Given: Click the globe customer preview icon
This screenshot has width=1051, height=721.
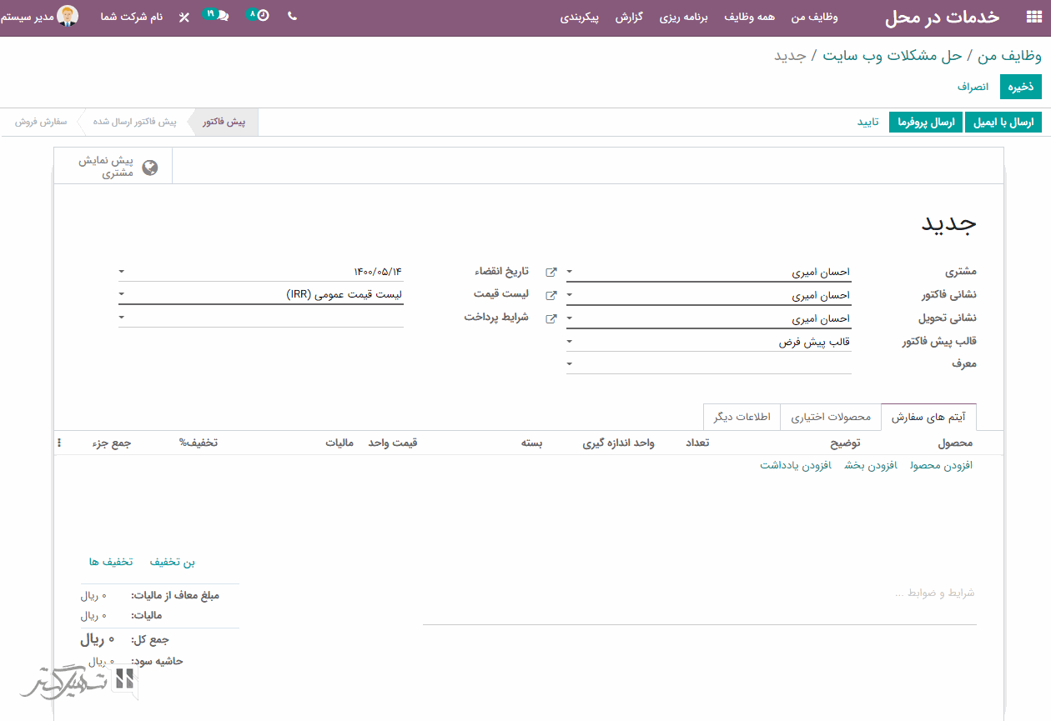Looking at the screenshot, I should click(x=150, y=168).
